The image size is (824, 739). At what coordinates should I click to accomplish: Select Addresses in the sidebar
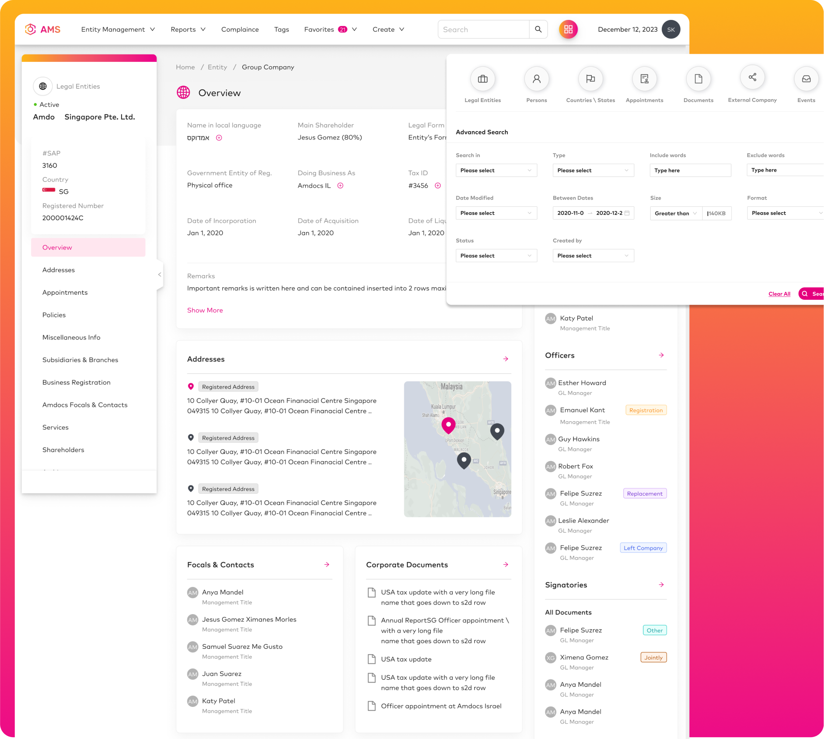59,270
